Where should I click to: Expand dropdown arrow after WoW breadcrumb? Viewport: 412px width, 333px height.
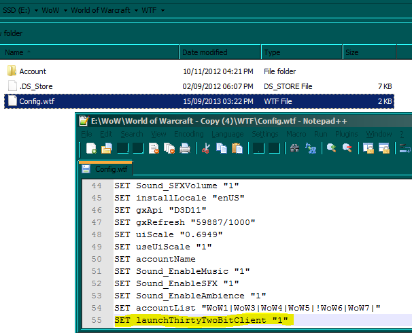65,10
